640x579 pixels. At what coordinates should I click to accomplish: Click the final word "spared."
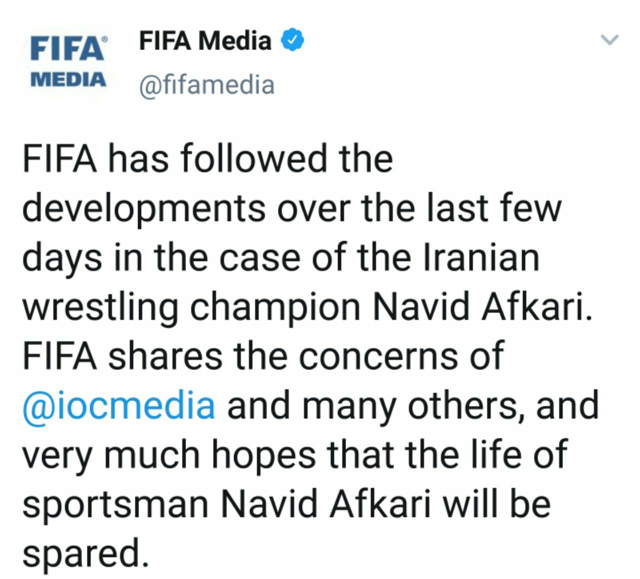click(86, 554)
